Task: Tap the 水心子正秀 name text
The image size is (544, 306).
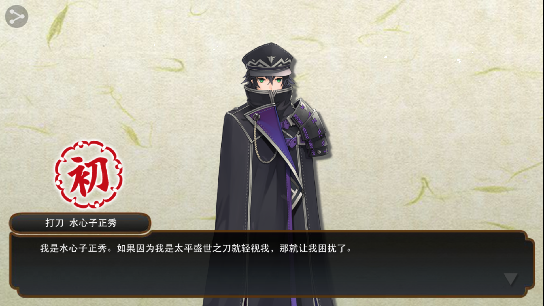Action: (x=93, y=223)
